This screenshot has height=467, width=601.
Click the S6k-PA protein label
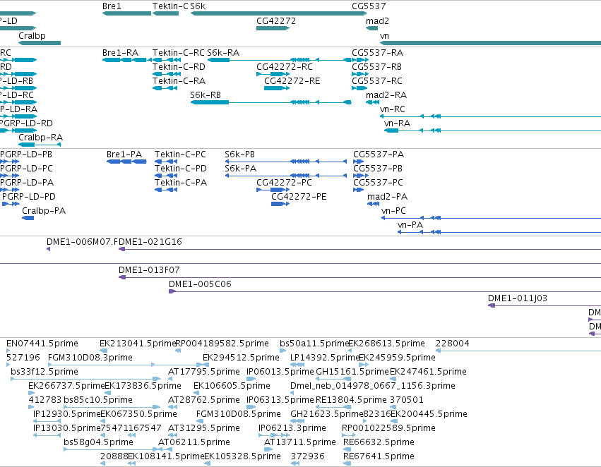coord(240,169)
